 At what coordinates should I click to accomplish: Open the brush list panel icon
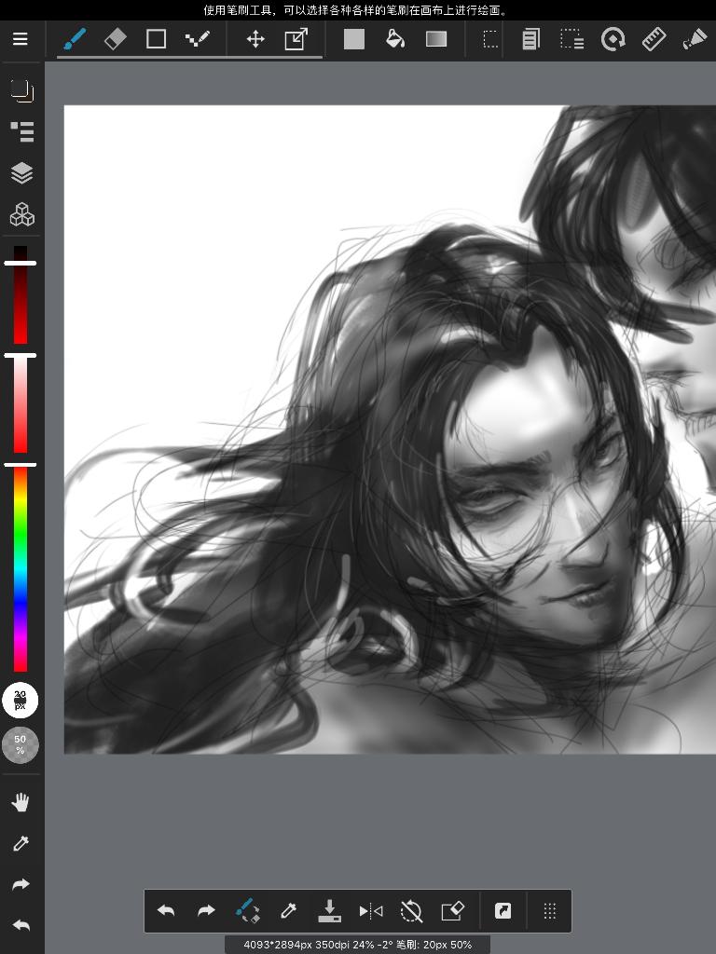[x=22, y=131]
